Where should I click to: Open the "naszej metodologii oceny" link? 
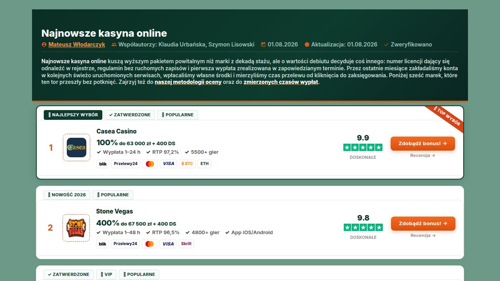click(x=188, y=82)
